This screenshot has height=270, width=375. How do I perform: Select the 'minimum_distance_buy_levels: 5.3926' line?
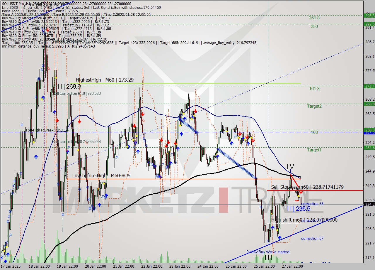point(48,46)
